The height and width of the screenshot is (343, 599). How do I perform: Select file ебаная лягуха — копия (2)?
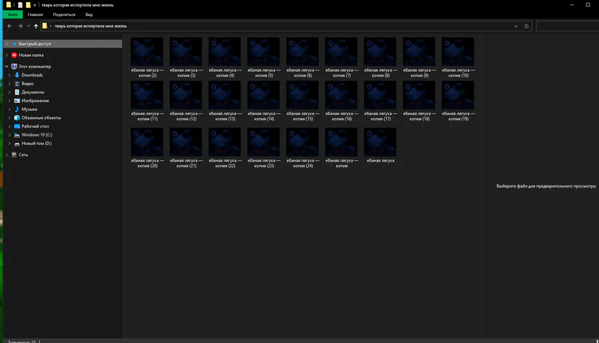[x=147, y=58]
